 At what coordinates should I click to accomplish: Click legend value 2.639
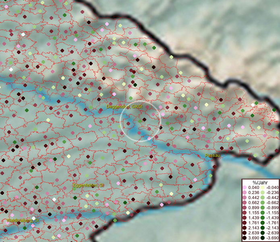[253, 233]
